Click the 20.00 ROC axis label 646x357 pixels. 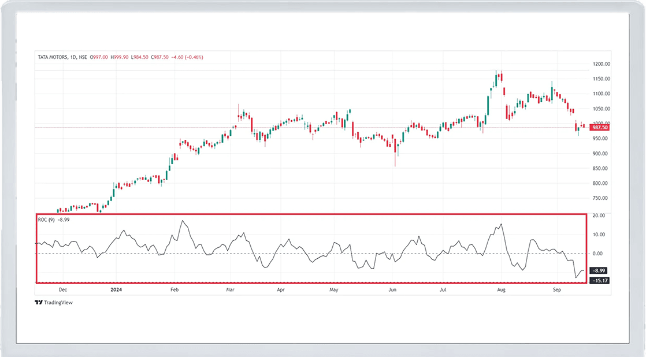click(x=599, y=215)
